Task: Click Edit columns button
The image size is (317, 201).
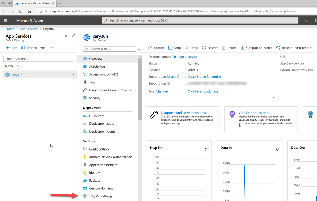Action: [33, 48]
